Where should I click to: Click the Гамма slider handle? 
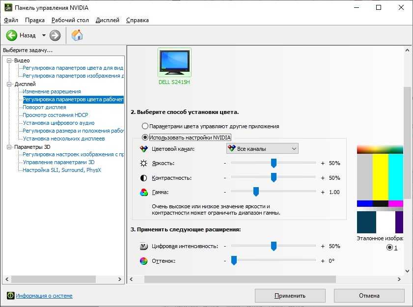click(x=256, y=192)
